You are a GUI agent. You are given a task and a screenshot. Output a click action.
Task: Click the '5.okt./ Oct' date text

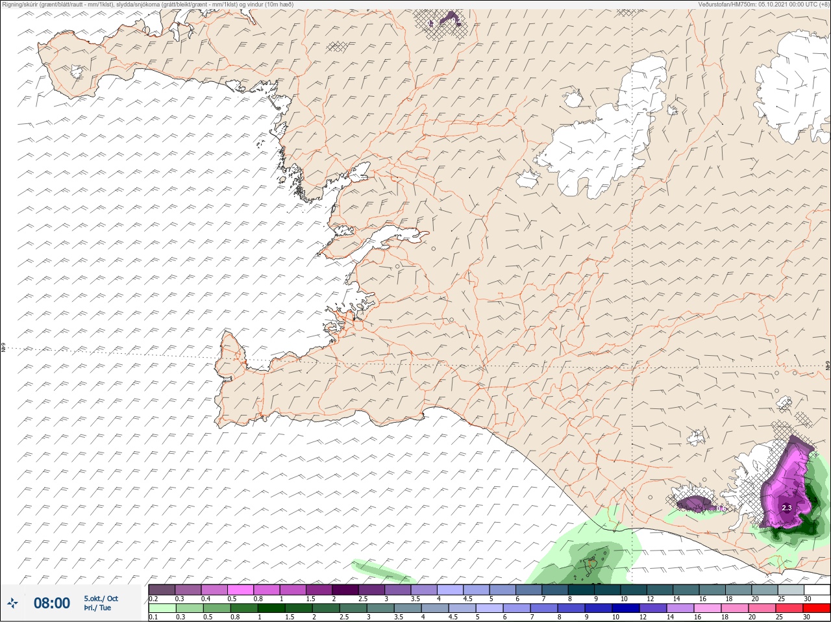[101, 599]
